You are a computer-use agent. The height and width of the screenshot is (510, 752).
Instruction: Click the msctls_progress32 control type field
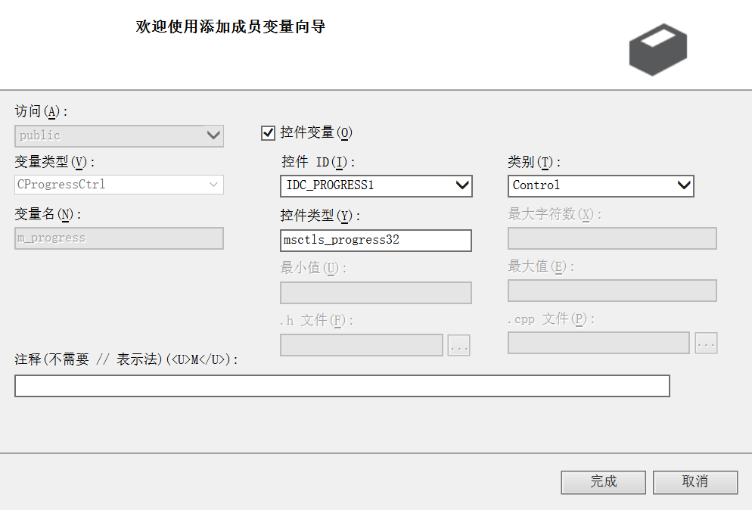tap(375, 240)
